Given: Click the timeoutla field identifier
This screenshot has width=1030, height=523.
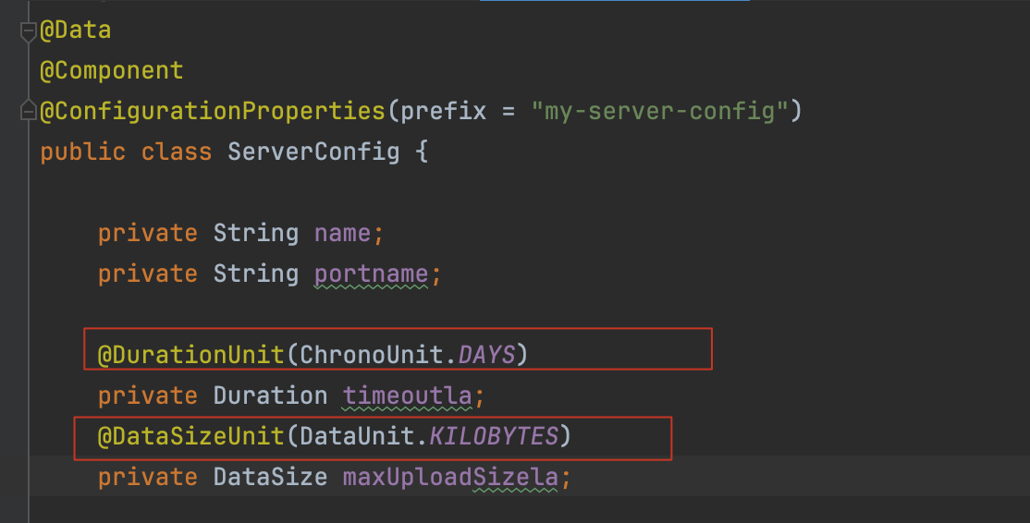Looking at the screenshot, I should click(x=407, y=395).
